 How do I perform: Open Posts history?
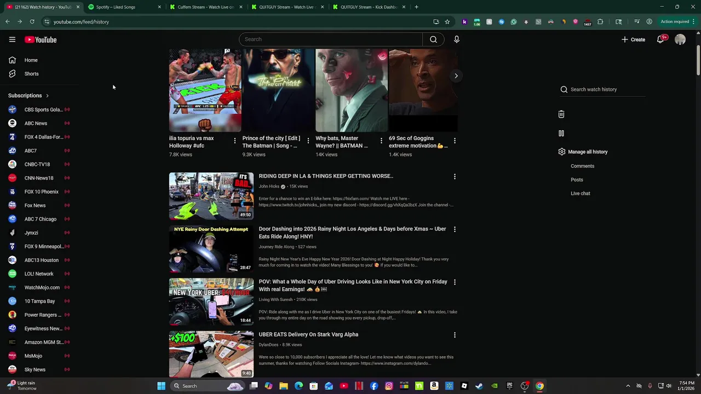click(577, 179)
